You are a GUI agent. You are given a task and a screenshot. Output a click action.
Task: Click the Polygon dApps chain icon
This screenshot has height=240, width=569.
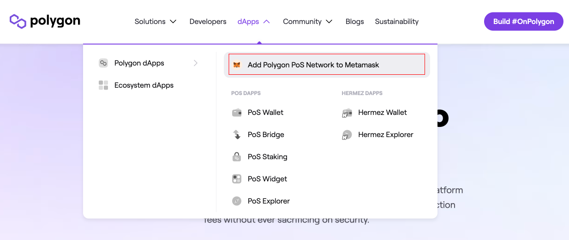(103, 63)
